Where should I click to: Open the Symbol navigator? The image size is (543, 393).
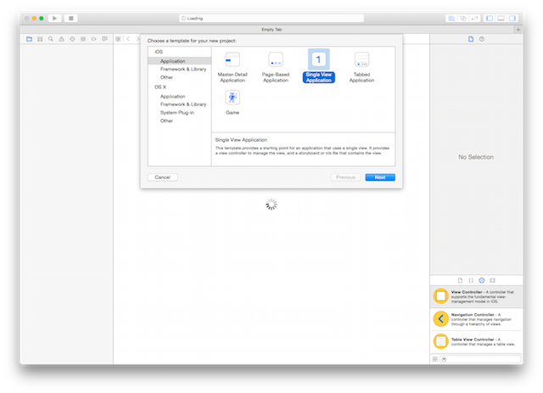40,39
